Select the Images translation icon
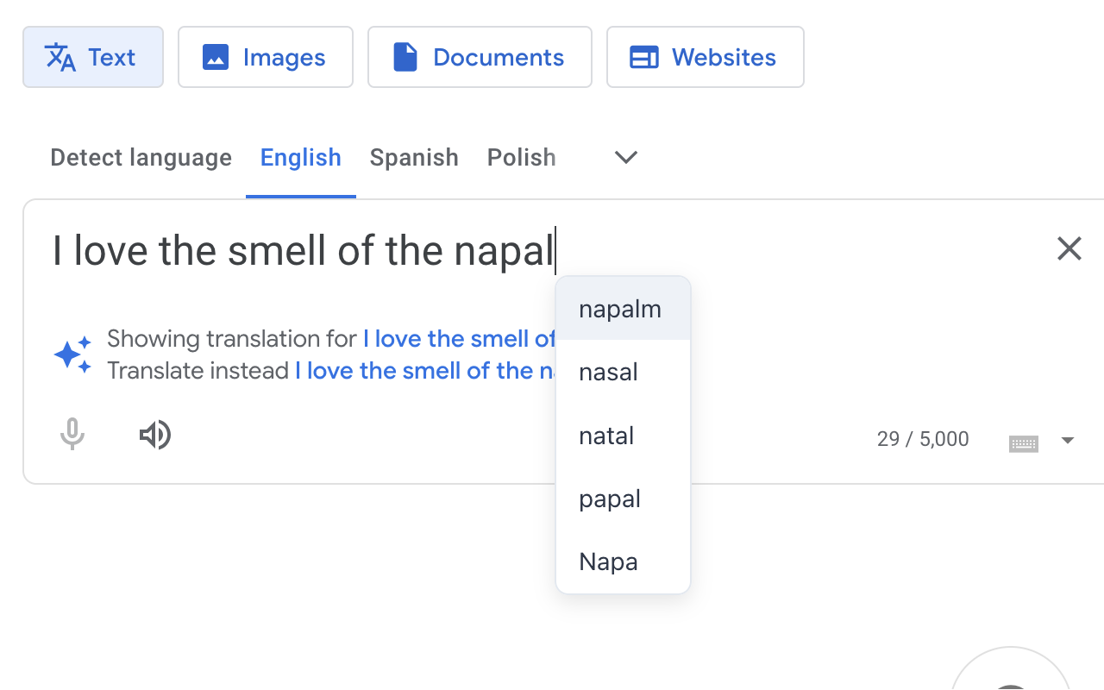 (x=214, y=57)
